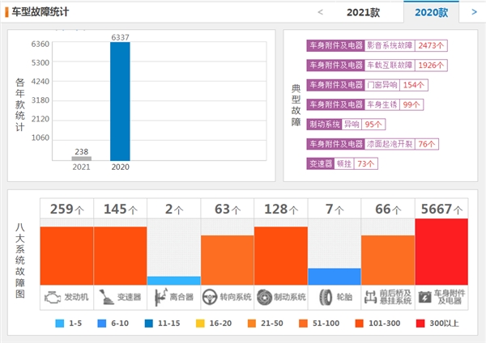Image resolution: width=486 pixels, height=343 pixels.
Task: Go to next model year with right arrow
Action: [x=473, y=12]
